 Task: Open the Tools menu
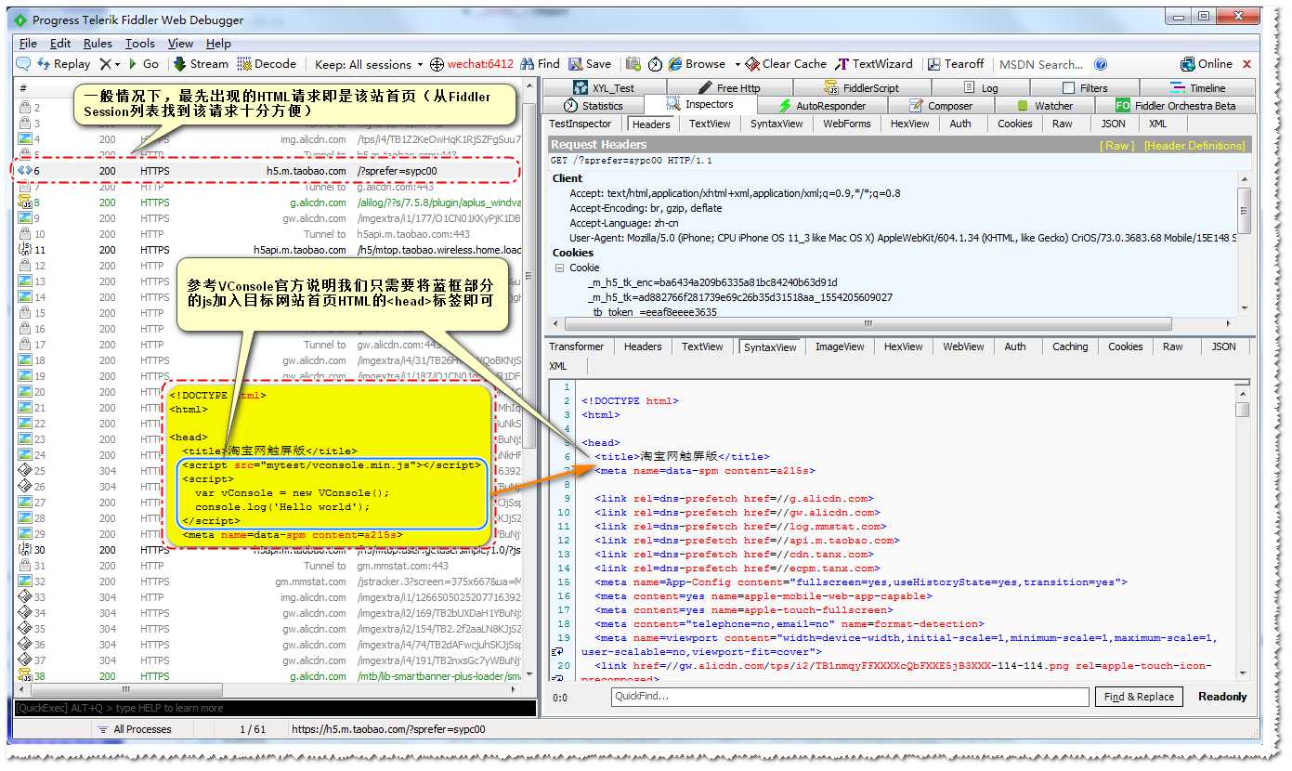140,44
